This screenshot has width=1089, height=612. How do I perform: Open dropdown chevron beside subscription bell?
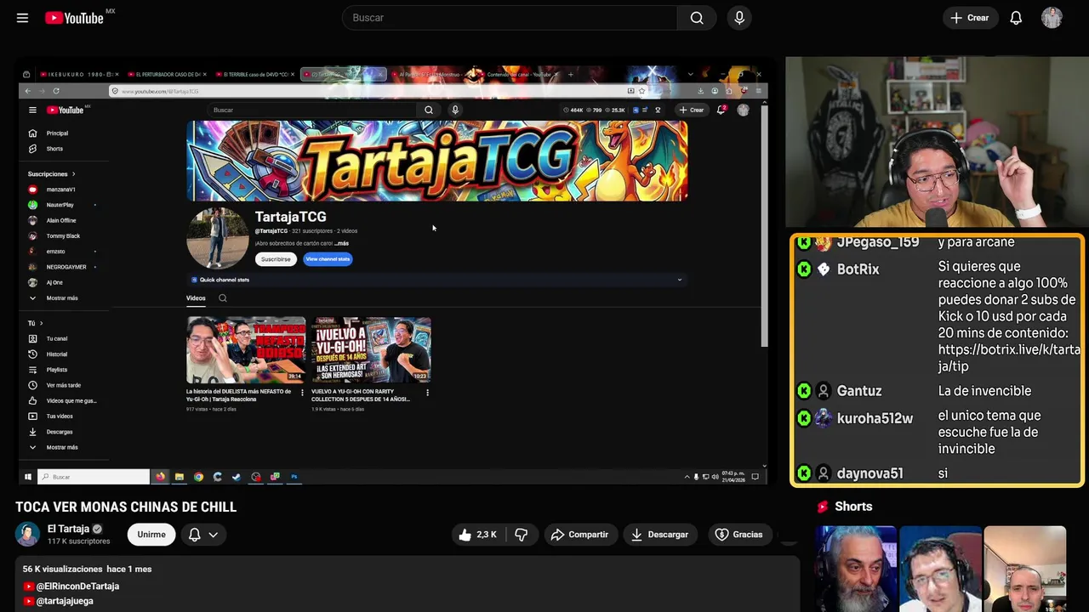pyautogui.click(x=213, y=535)
